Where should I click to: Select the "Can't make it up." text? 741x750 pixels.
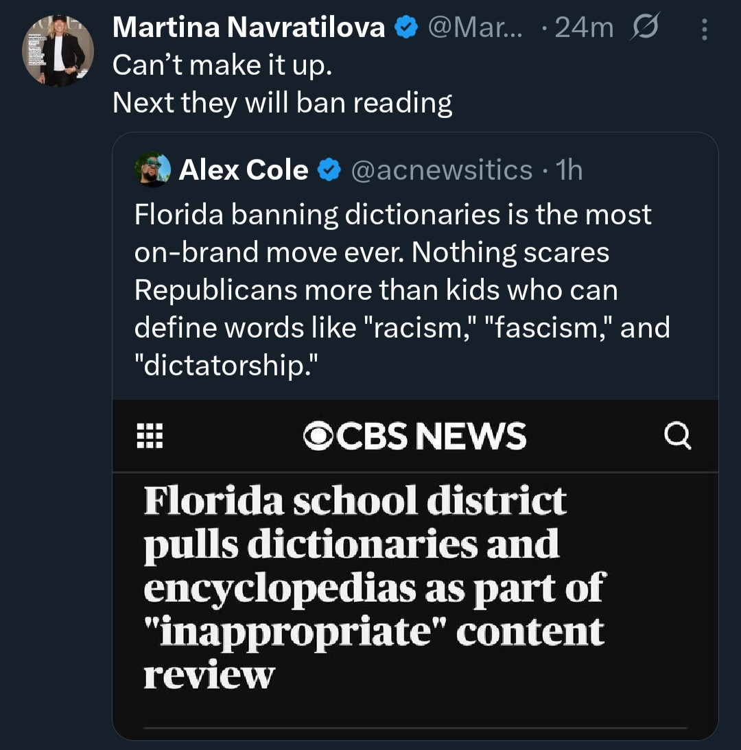[x=225, y=65]
